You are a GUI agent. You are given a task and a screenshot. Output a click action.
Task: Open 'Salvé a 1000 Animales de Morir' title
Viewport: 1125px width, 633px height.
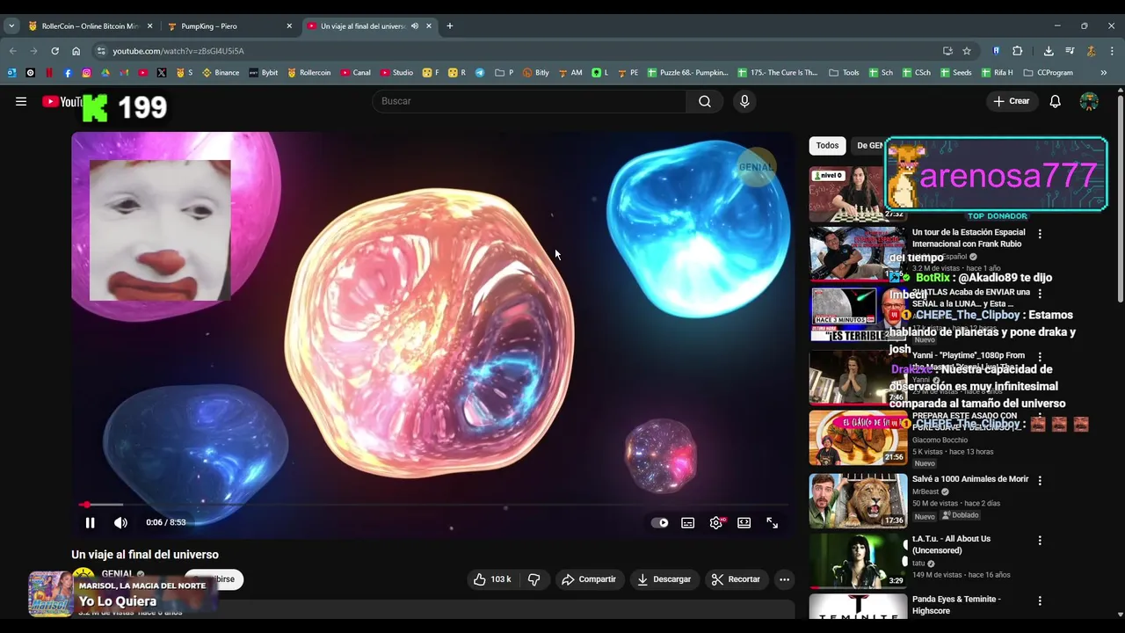970,479
